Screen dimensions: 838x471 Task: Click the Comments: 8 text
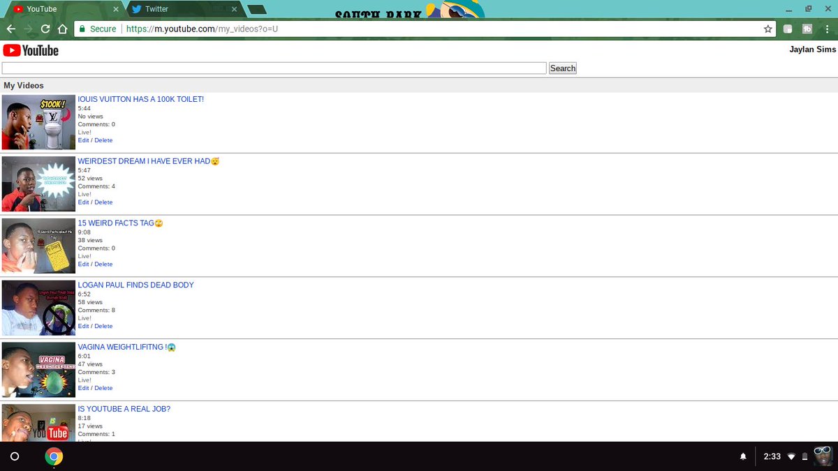96,310
